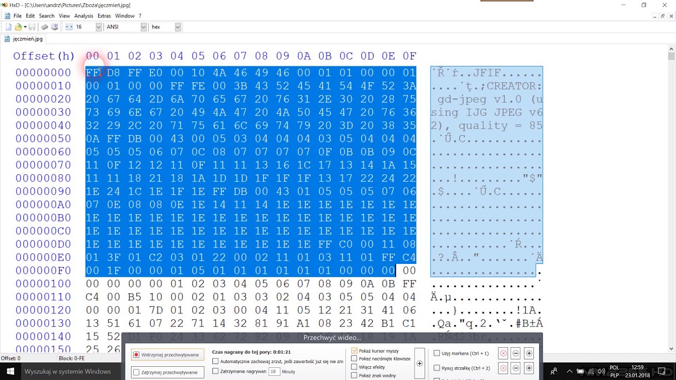Click the Open disk toolbar icon
The height and width of the screenshot is (380, 676).
54,27
